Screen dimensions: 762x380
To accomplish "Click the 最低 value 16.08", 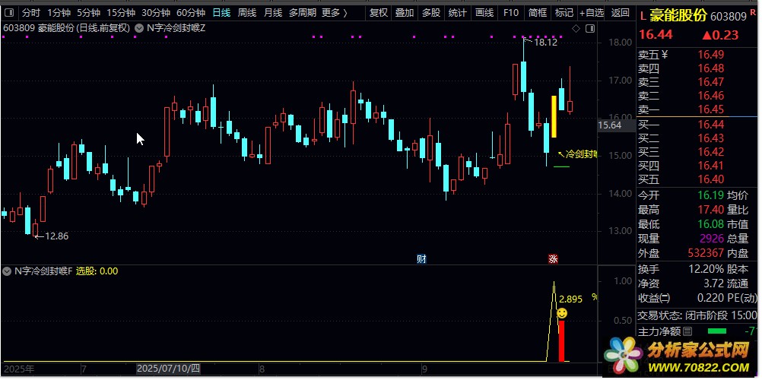I will pos(711,224).
